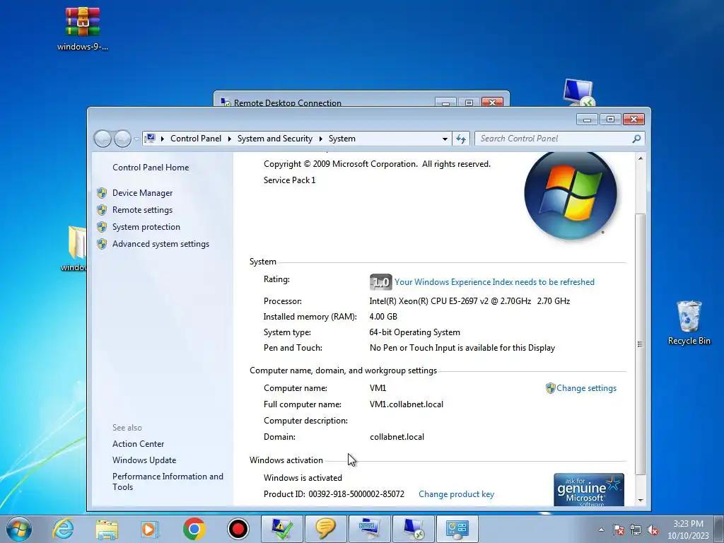The width and height of the screenshot is (724, 543).
Task: Select the remote desktop shortcut on the desktop
Action: (x=578, y=93)
